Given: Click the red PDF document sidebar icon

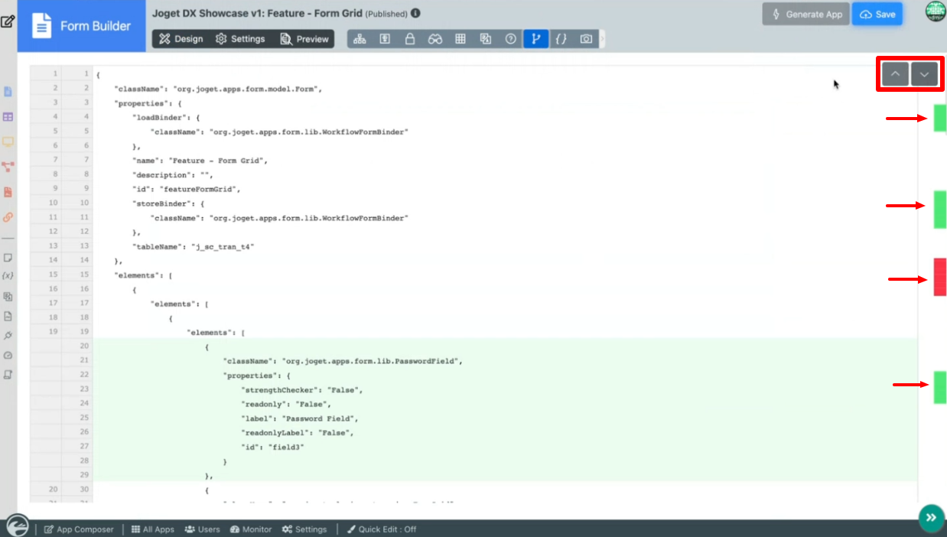Looking at the screenshot, I should click(x=8, y=192).
